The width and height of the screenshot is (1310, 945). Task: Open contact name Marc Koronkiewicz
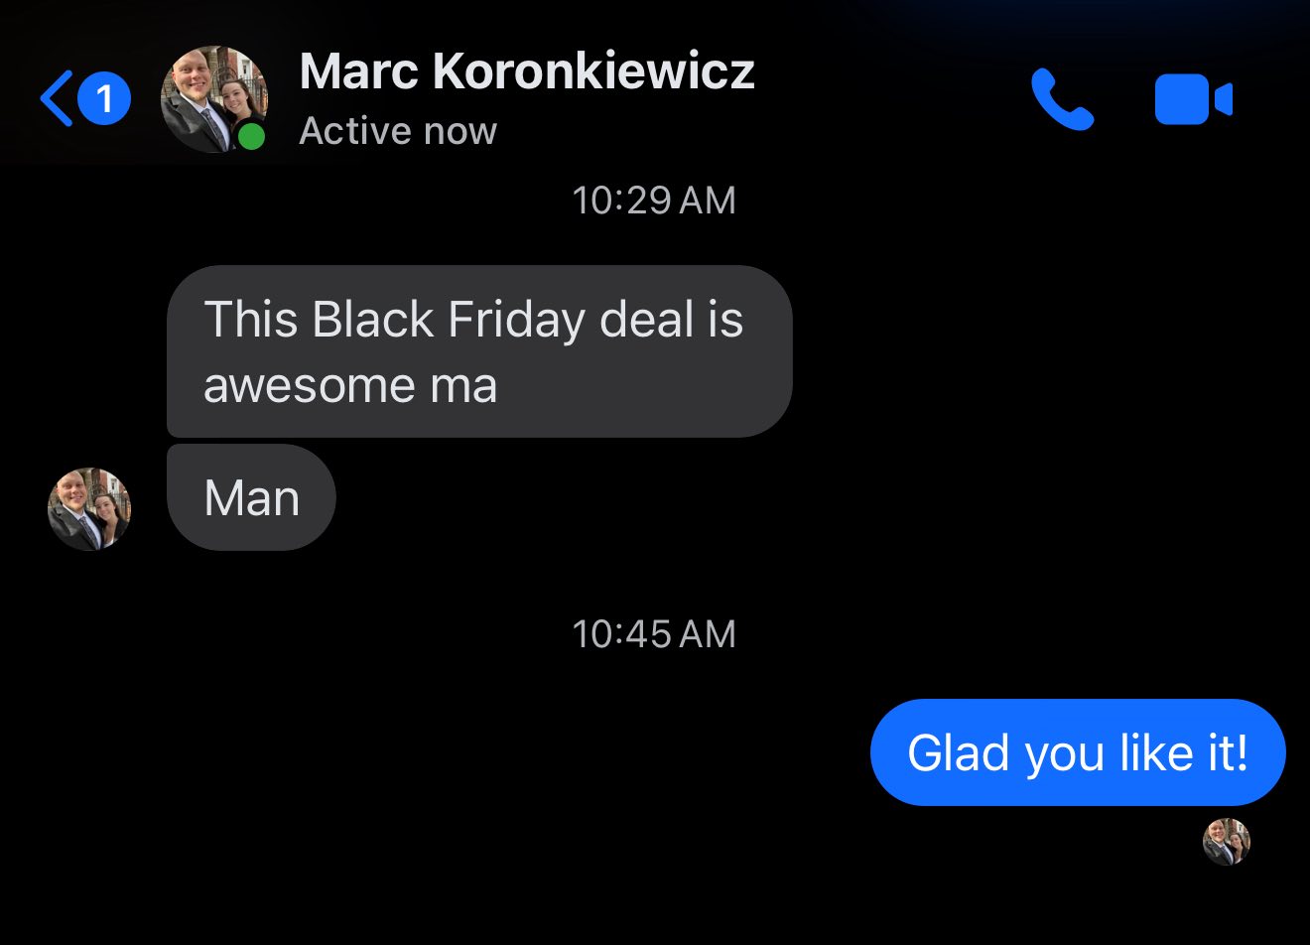527,71
